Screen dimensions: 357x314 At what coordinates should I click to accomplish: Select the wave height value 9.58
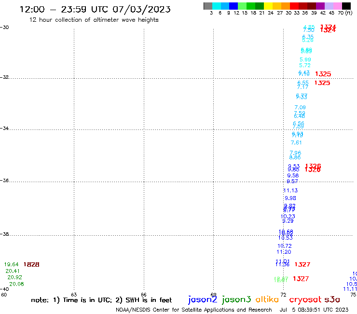pyautogui.click(x=293, y=175)
